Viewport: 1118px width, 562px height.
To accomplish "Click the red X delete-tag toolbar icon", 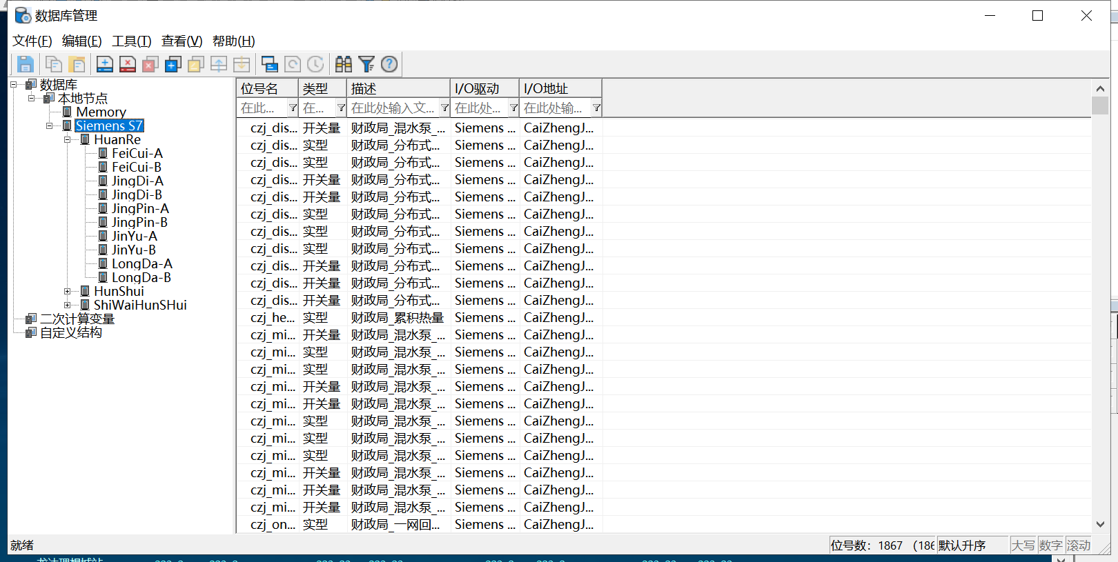I will (128, 64).
